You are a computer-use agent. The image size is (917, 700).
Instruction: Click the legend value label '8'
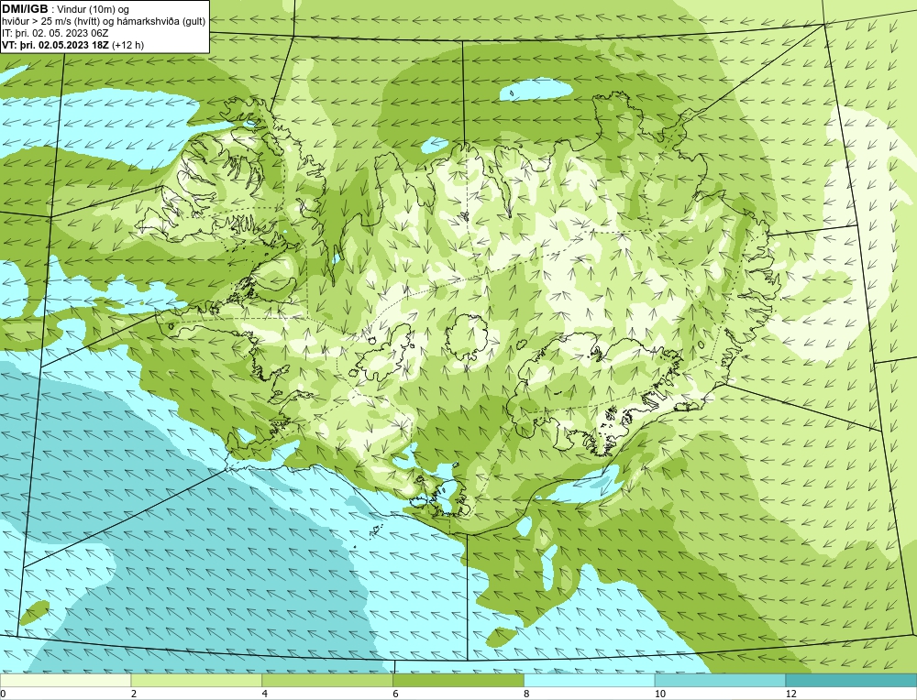pyautogui.click(x=527, y=694)
